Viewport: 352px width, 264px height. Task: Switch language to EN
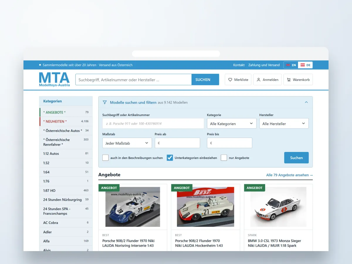point(291,65)
